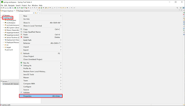
Task: Expand the src/main/java folder arrow
Action: pos(3,20)
